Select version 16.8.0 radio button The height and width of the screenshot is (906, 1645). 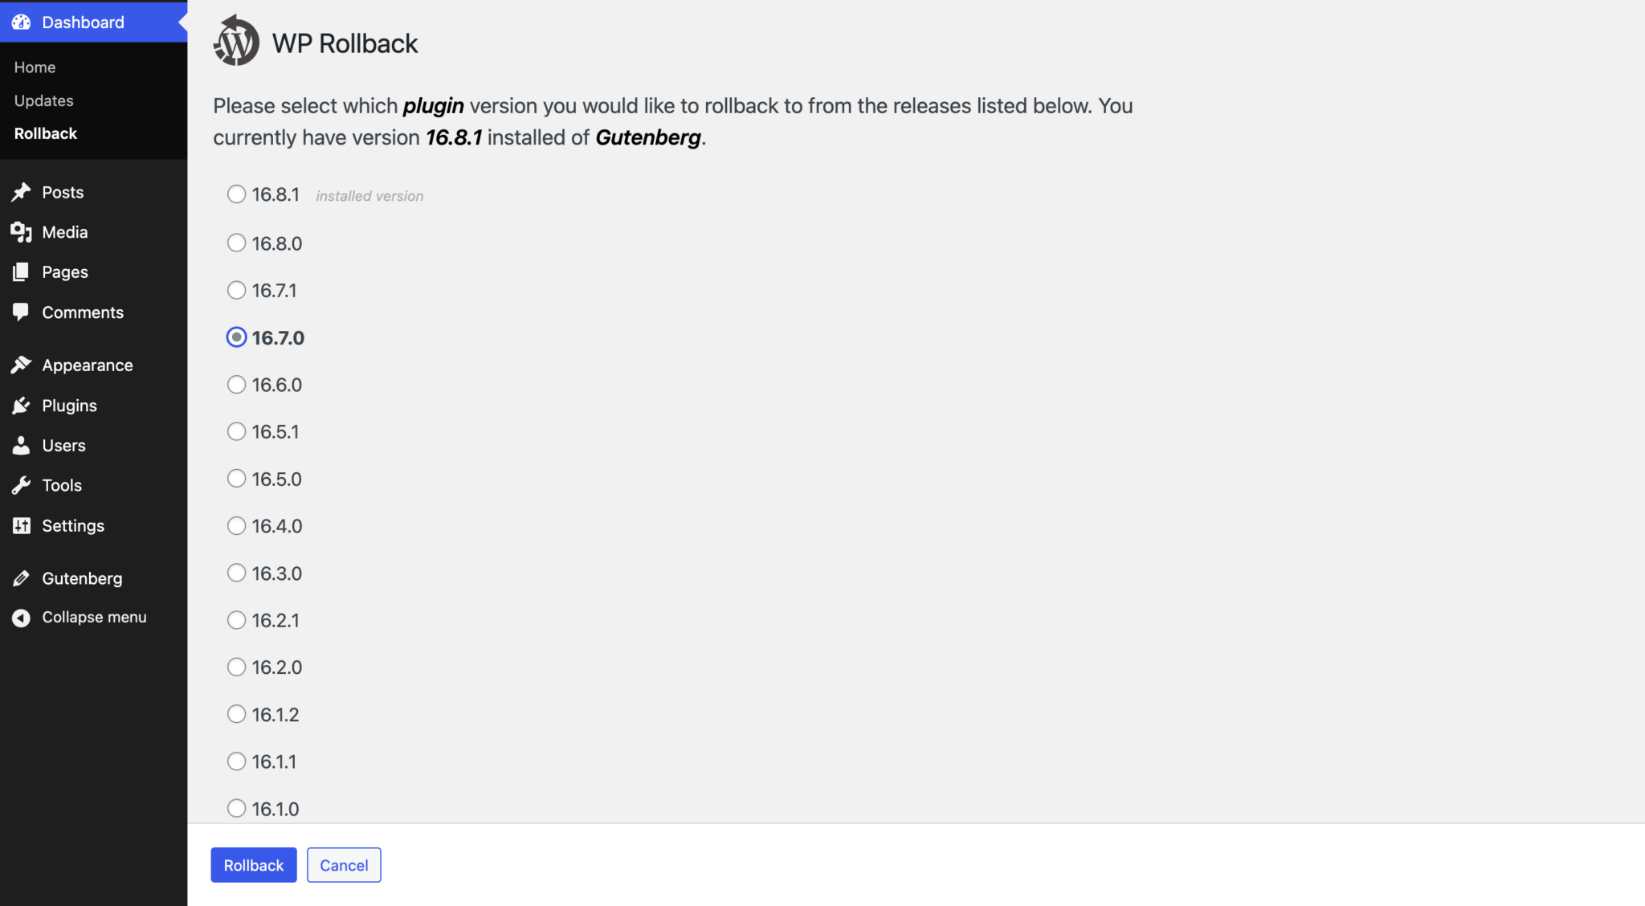pos(236,243)
